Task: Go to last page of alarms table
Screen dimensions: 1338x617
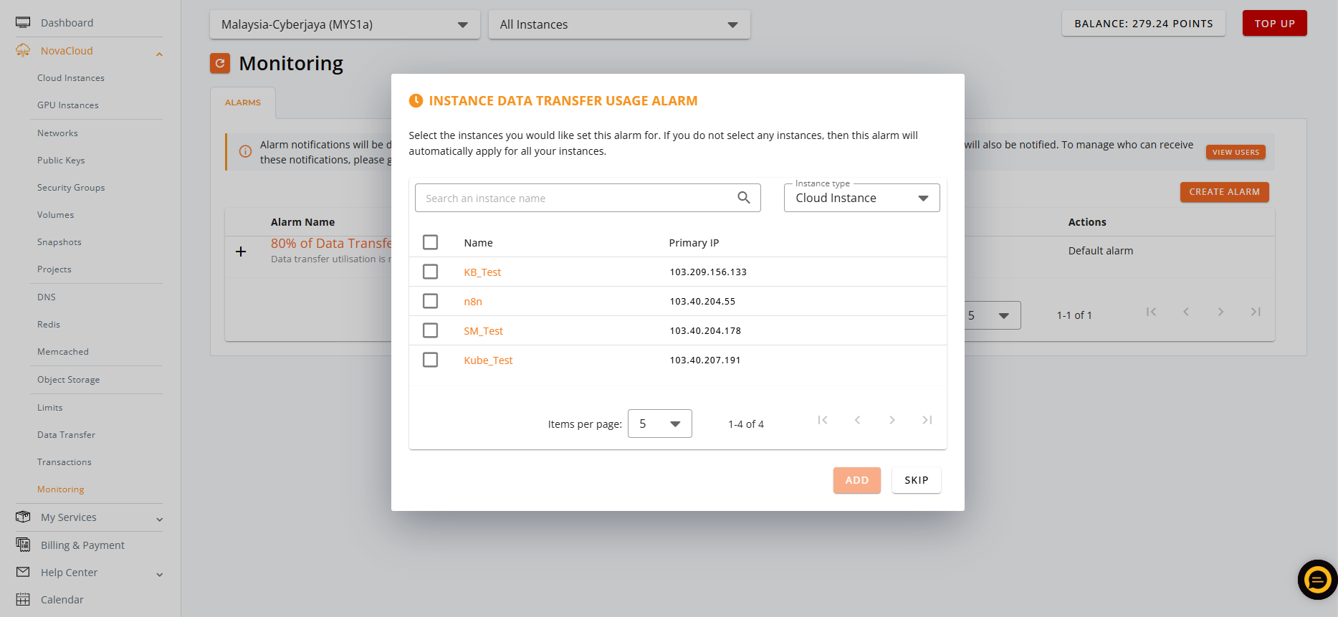Action: click(x=1256, y=312)
